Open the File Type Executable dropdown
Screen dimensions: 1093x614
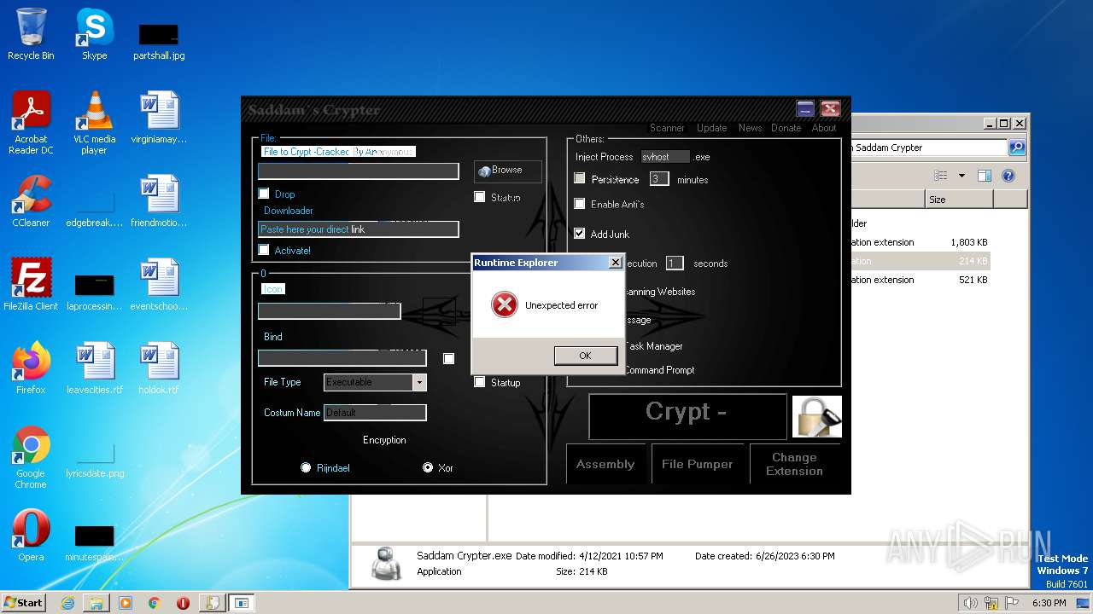[x=418, y=382]
